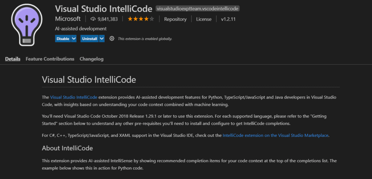Follow the Visual Studio IntelliCode hyperlink
Image resolution: width=372 pixels, height=179 pixels.
pyautogui.click(x=74, y=97)
